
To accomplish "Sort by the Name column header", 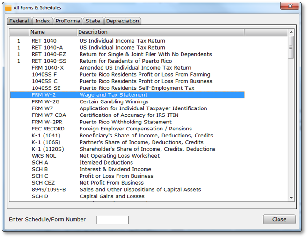I will click(53, 32).
